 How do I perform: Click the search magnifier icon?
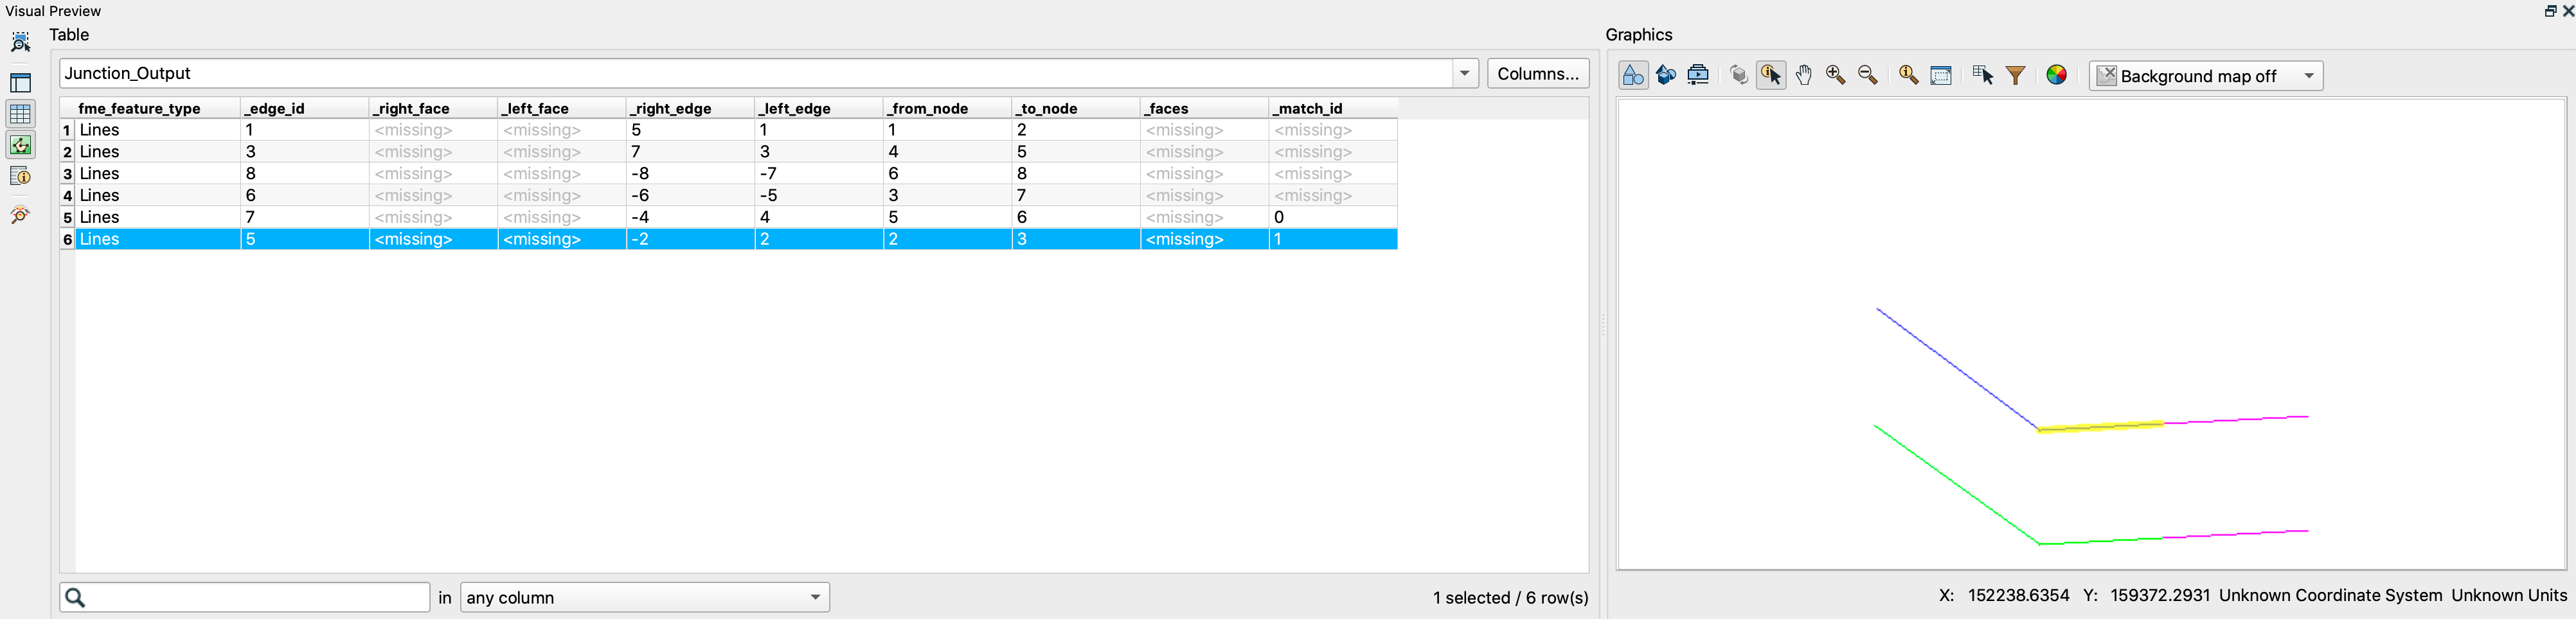[x=75, y=597]
